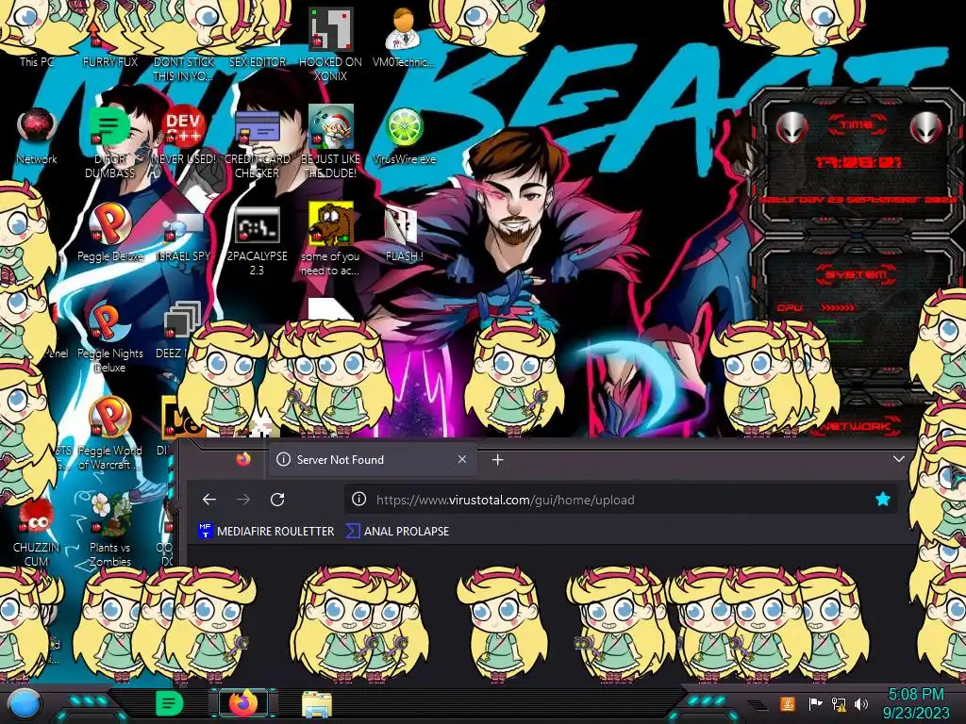The width and height of the screenshot is (966, 724).
Task: Click the red date text on the clock gadget
Action: coord(858,200)
